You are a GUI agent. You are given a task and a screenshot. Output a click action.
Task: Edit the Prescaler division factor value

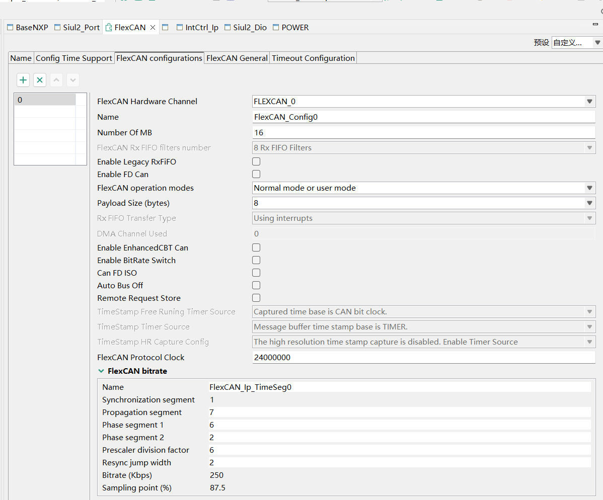400,450
